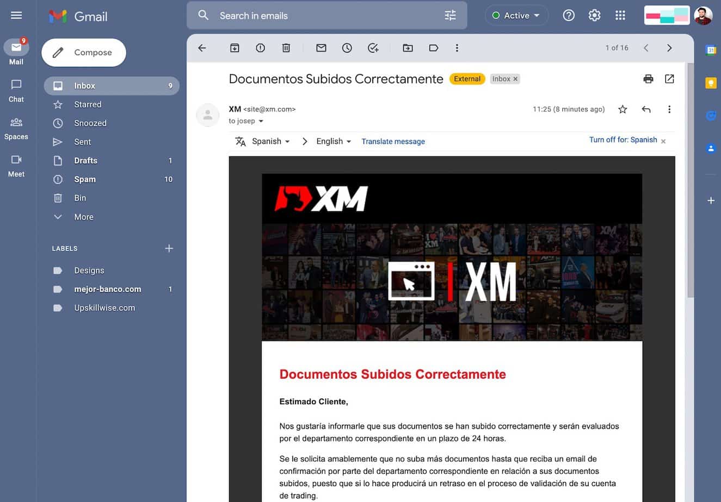Open the Labels tag icon
Image resolution: width=721 pixels, height=502 pixels.
pos(433,48)
